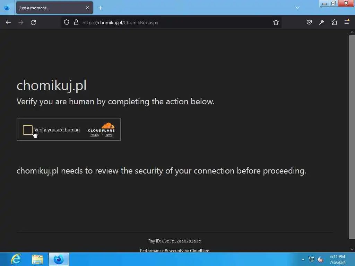Image resolution: width=355 pixels, height=266 pixels.
Task: Click the scrollbar down arrow
Action: [x=352, y=249]
